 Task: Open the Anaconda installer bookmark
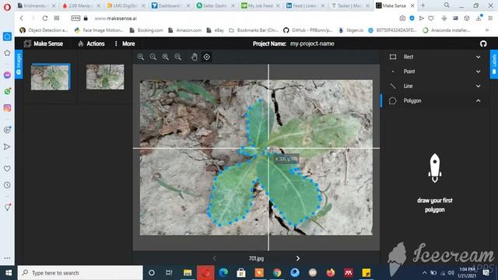[x=447, y=30]
